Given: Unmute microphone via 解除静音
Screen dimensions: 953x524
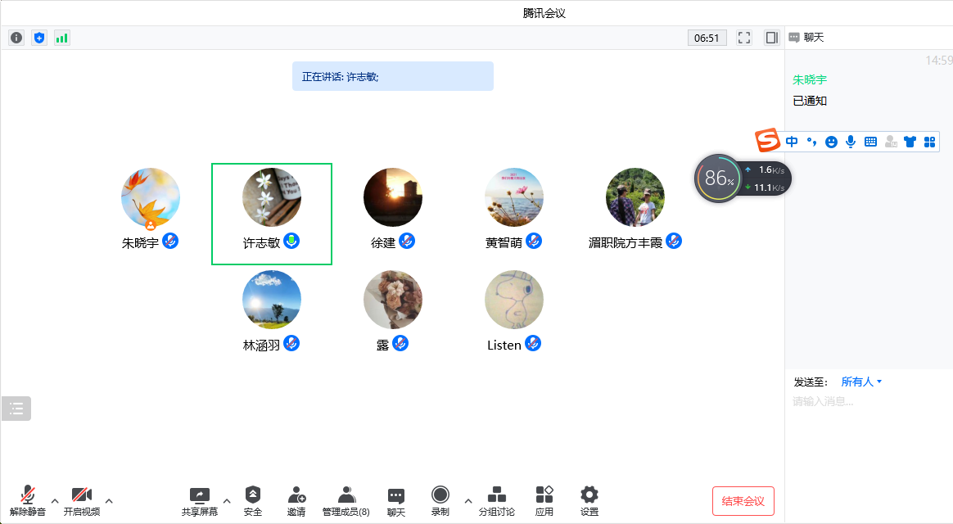Looking at the screenshot, I should coord(28,500).
